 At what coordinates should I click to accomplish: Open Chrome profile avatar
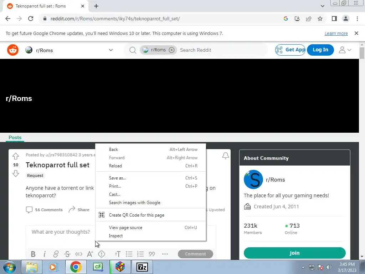click(346, 19)
